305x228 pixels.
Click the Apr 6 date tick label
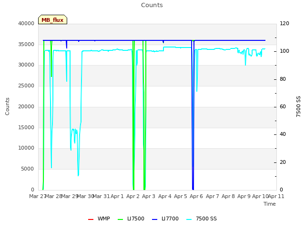pyautogui.click(x=196, y=196)
